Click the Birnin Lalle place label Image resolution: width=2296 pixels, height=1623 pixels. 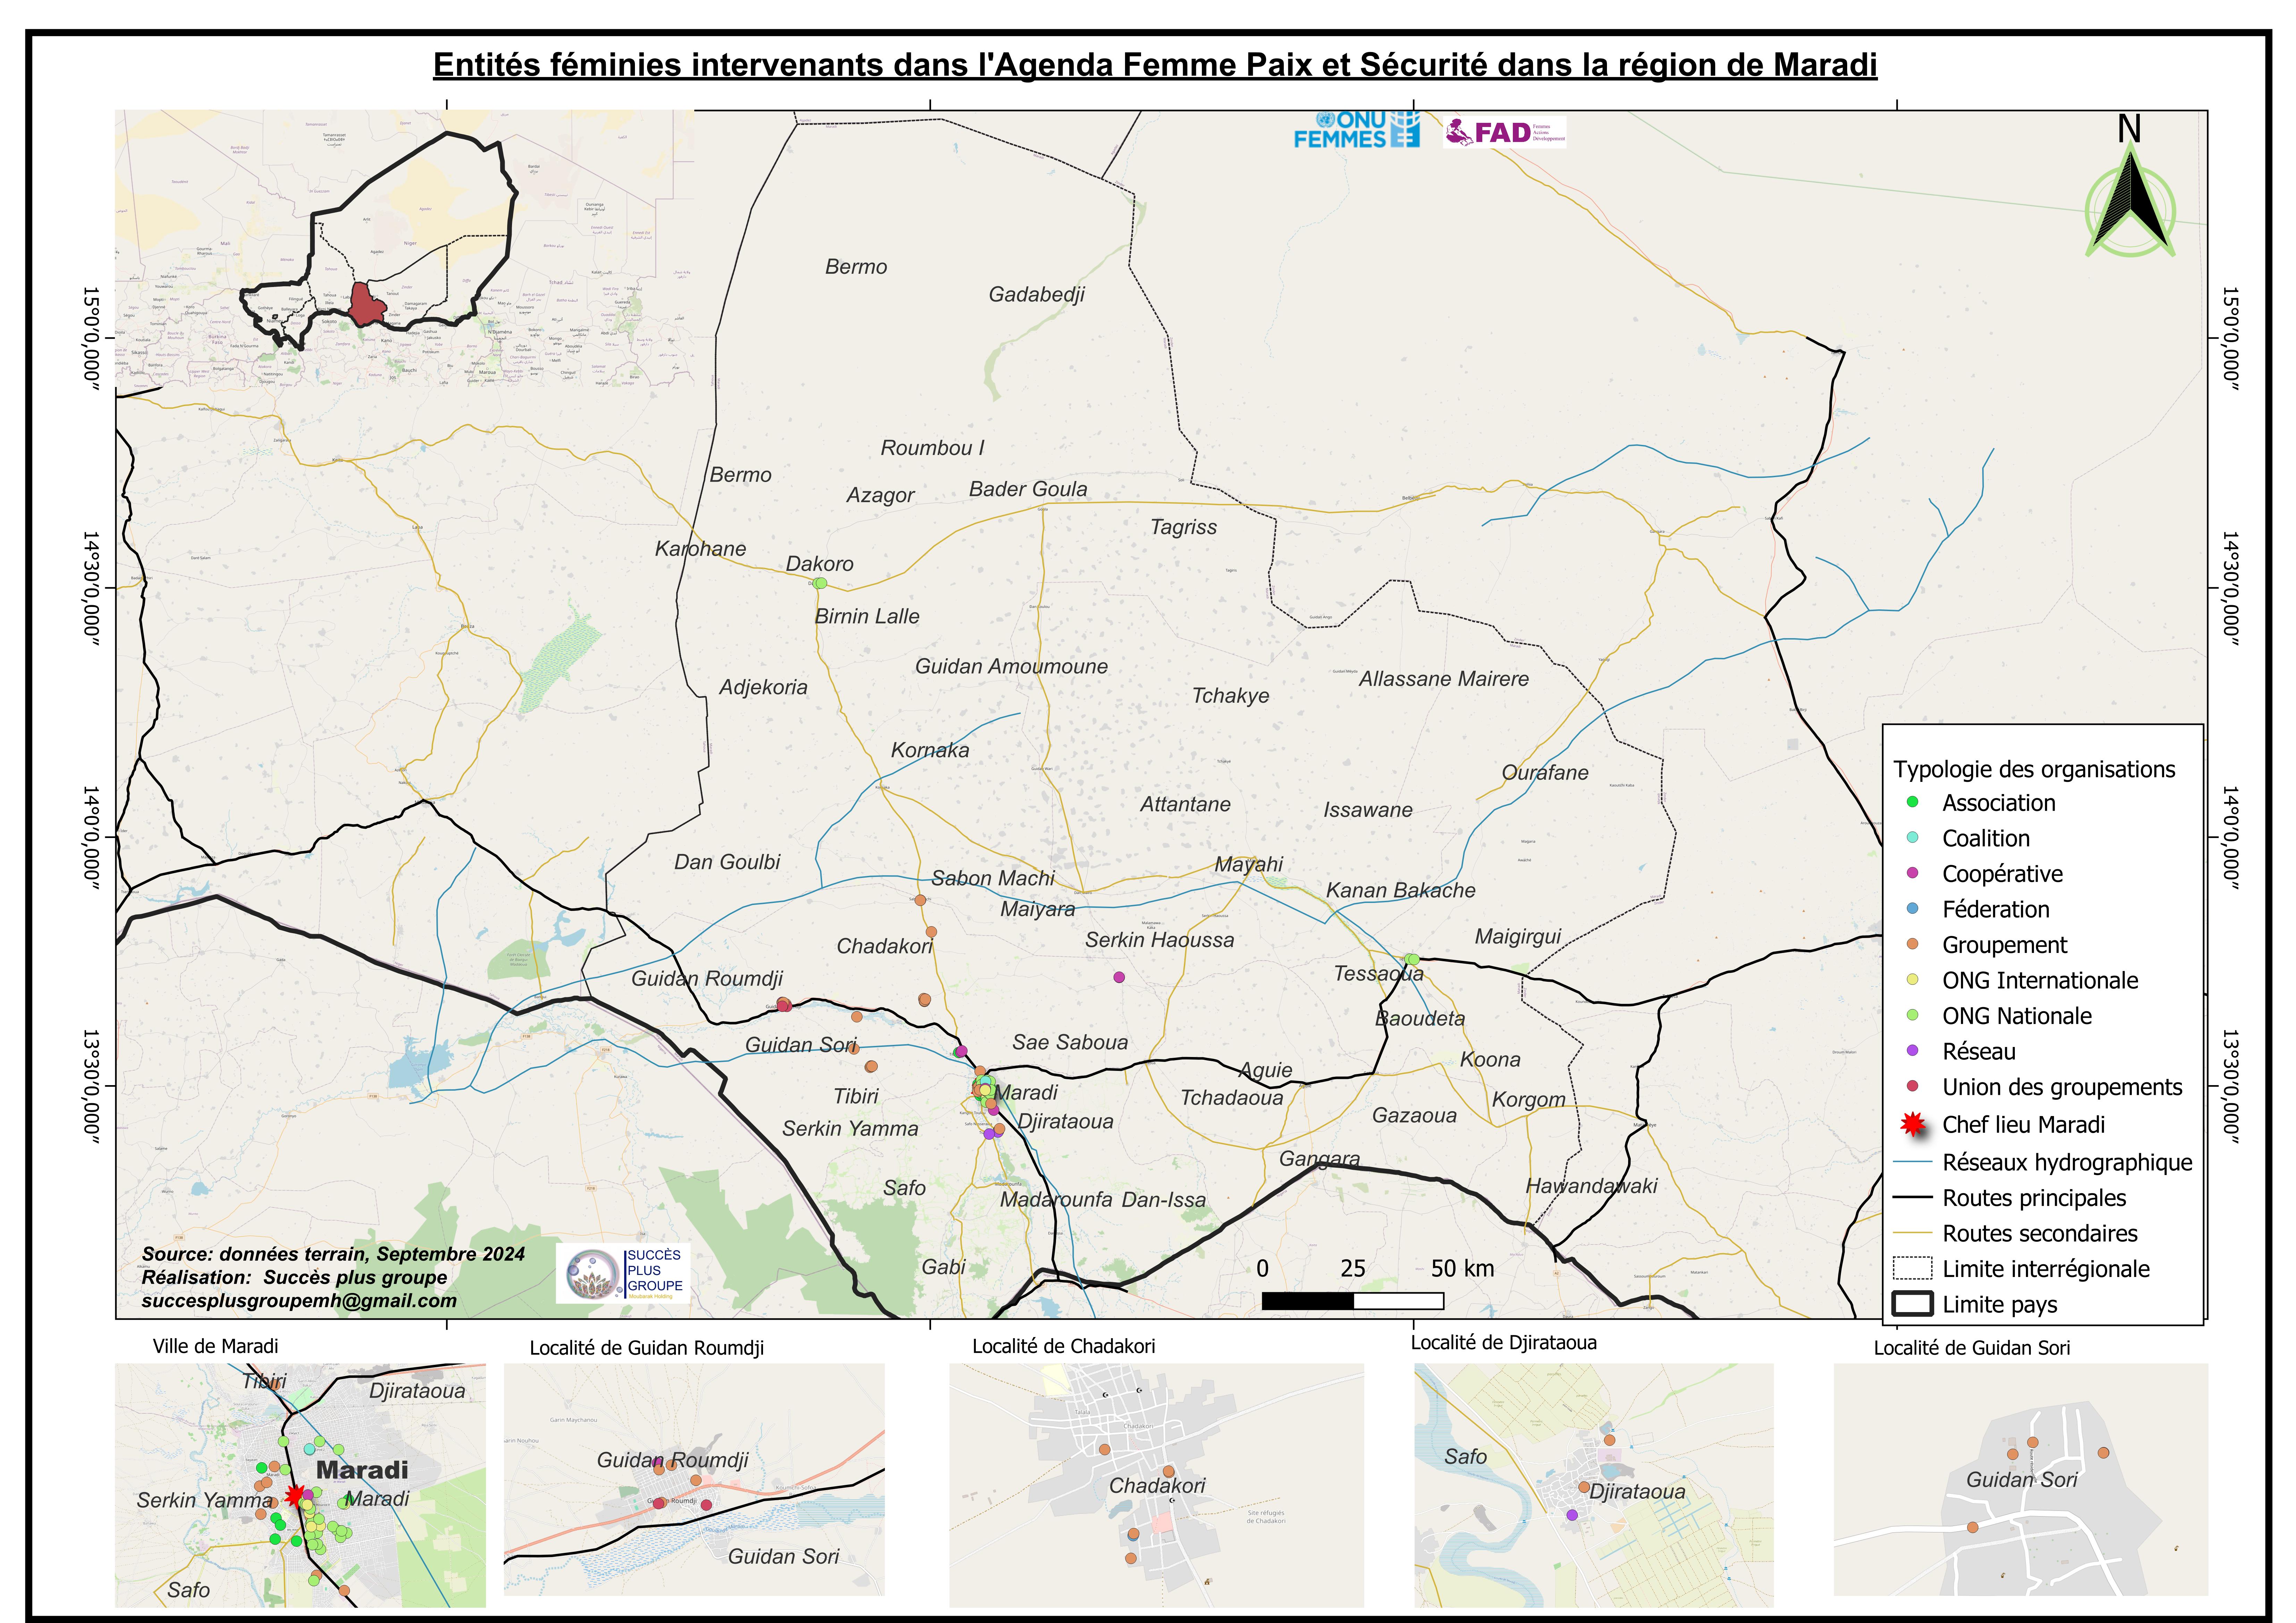[x=867, y=617]
